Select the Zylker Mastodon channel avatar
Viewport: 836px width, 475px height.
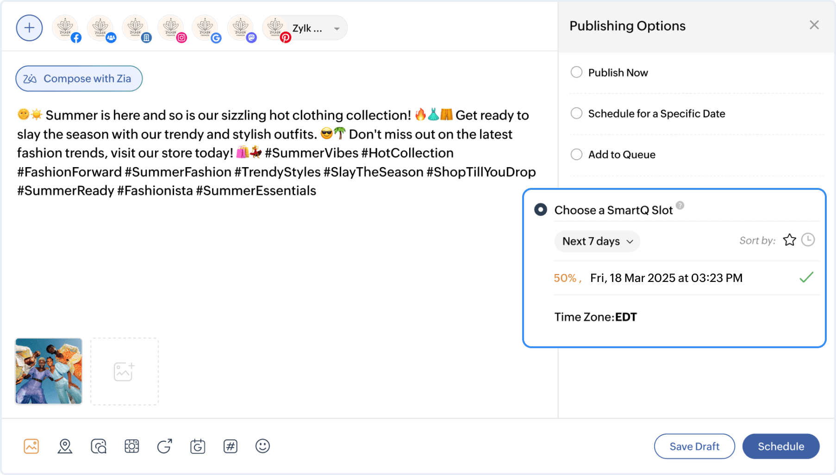241,28
